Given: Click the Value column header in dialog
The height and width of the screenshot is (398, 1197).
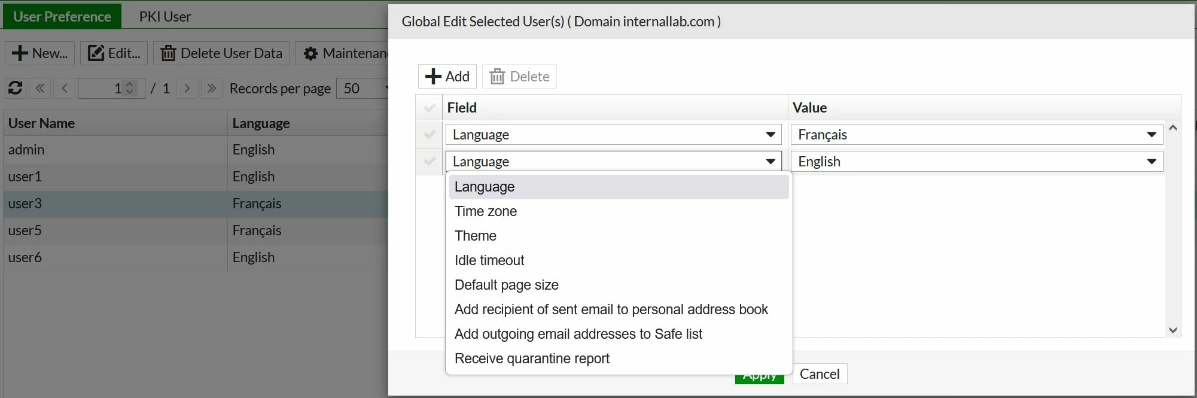Looking at the screenshot, I should [x=984, y=108].
